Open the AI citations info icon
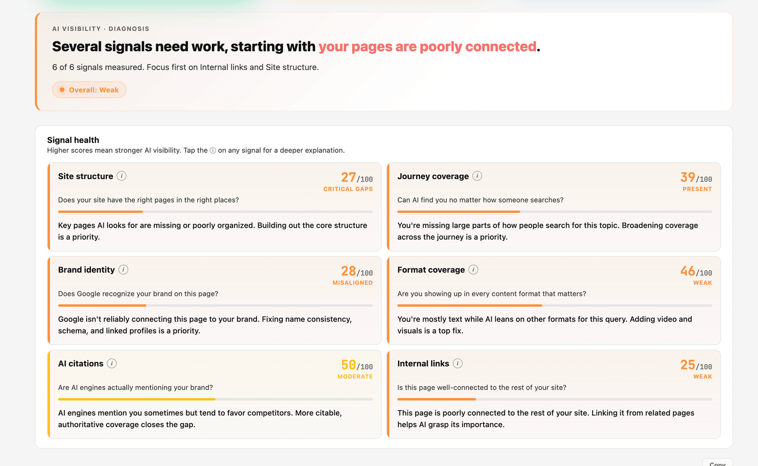This screenshot has width=758, height=466. (112, 364)
